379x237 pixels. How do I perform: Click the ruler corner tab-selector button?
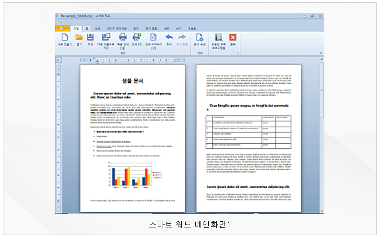(x=59, y=60)
